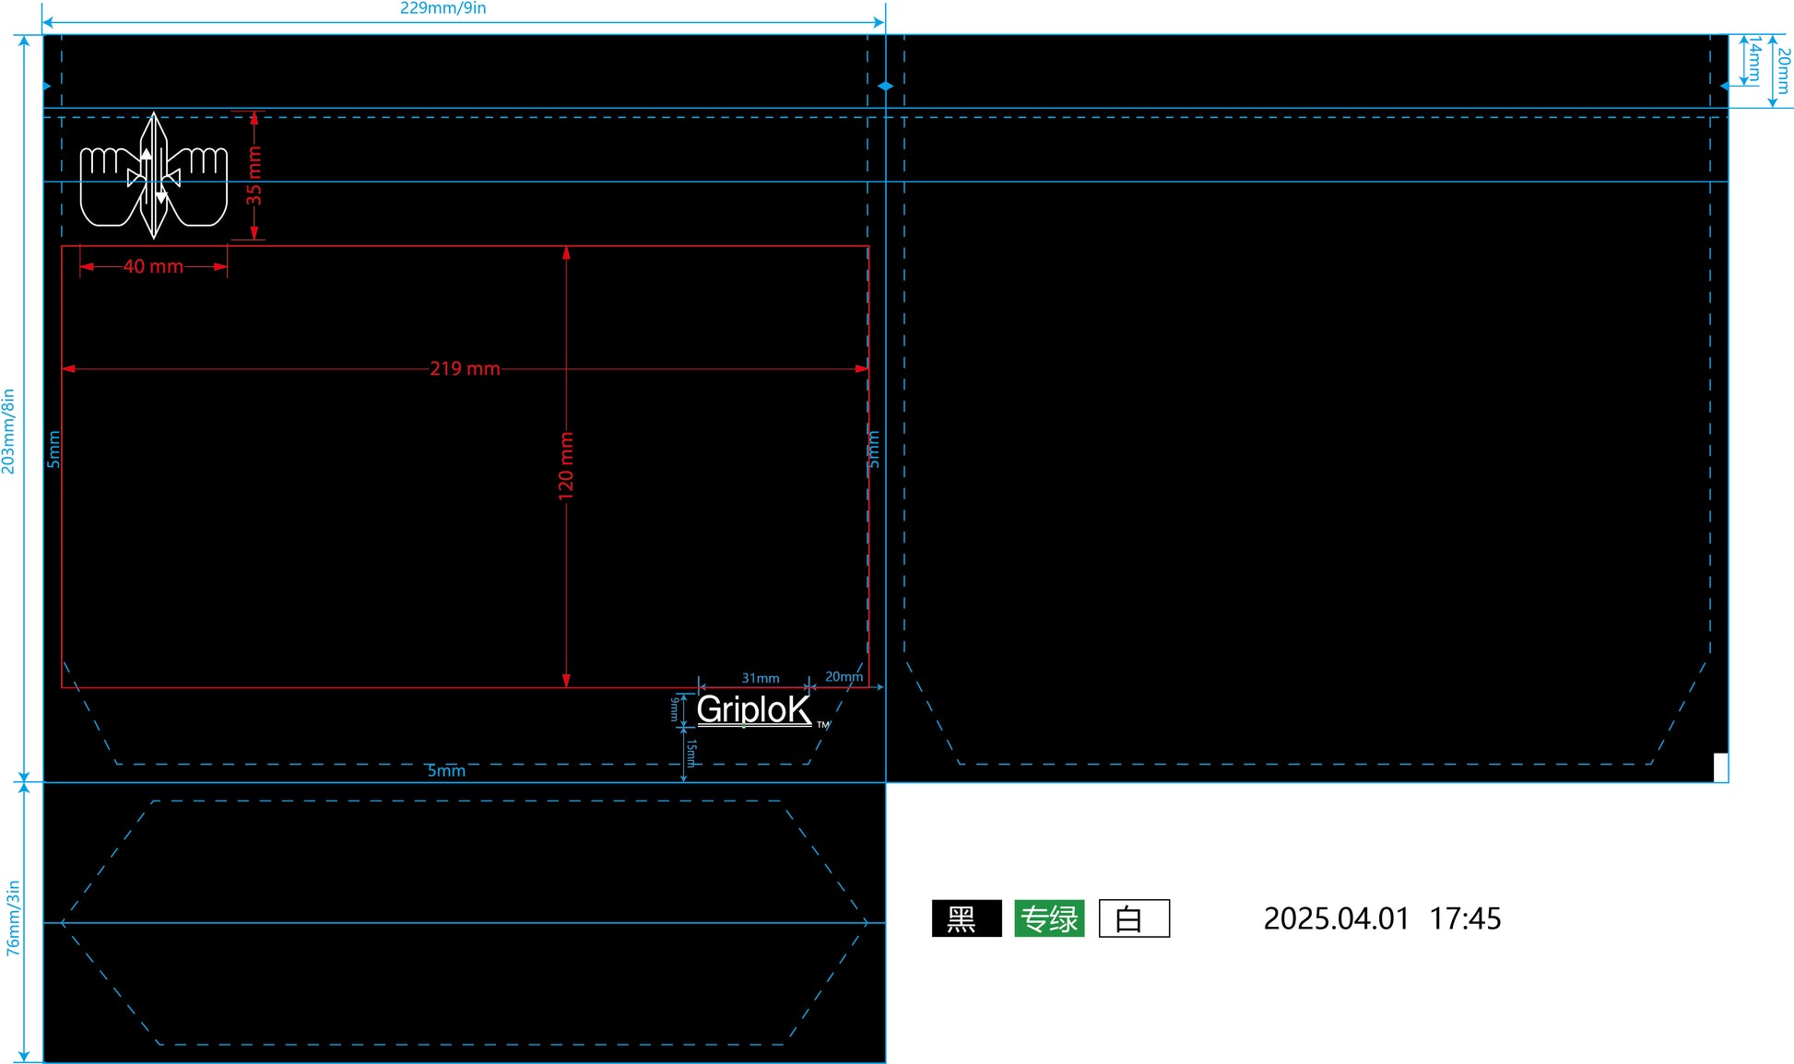Click the red 219 mm dimension label
1794x1064 pixels.
coord(465,368)
